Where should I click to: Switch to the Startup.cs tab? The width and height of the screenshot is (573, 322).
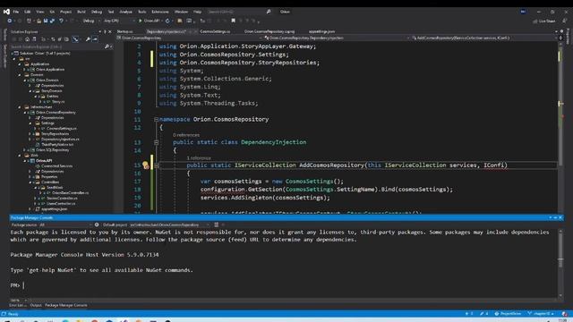[x=125, y=32]
